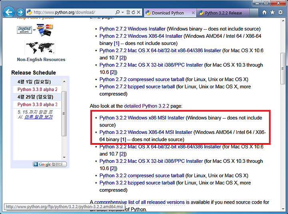Open the address bar dropdown arrow
The width and height of the screenshot is (288, 214).
(x=122, y=12)
